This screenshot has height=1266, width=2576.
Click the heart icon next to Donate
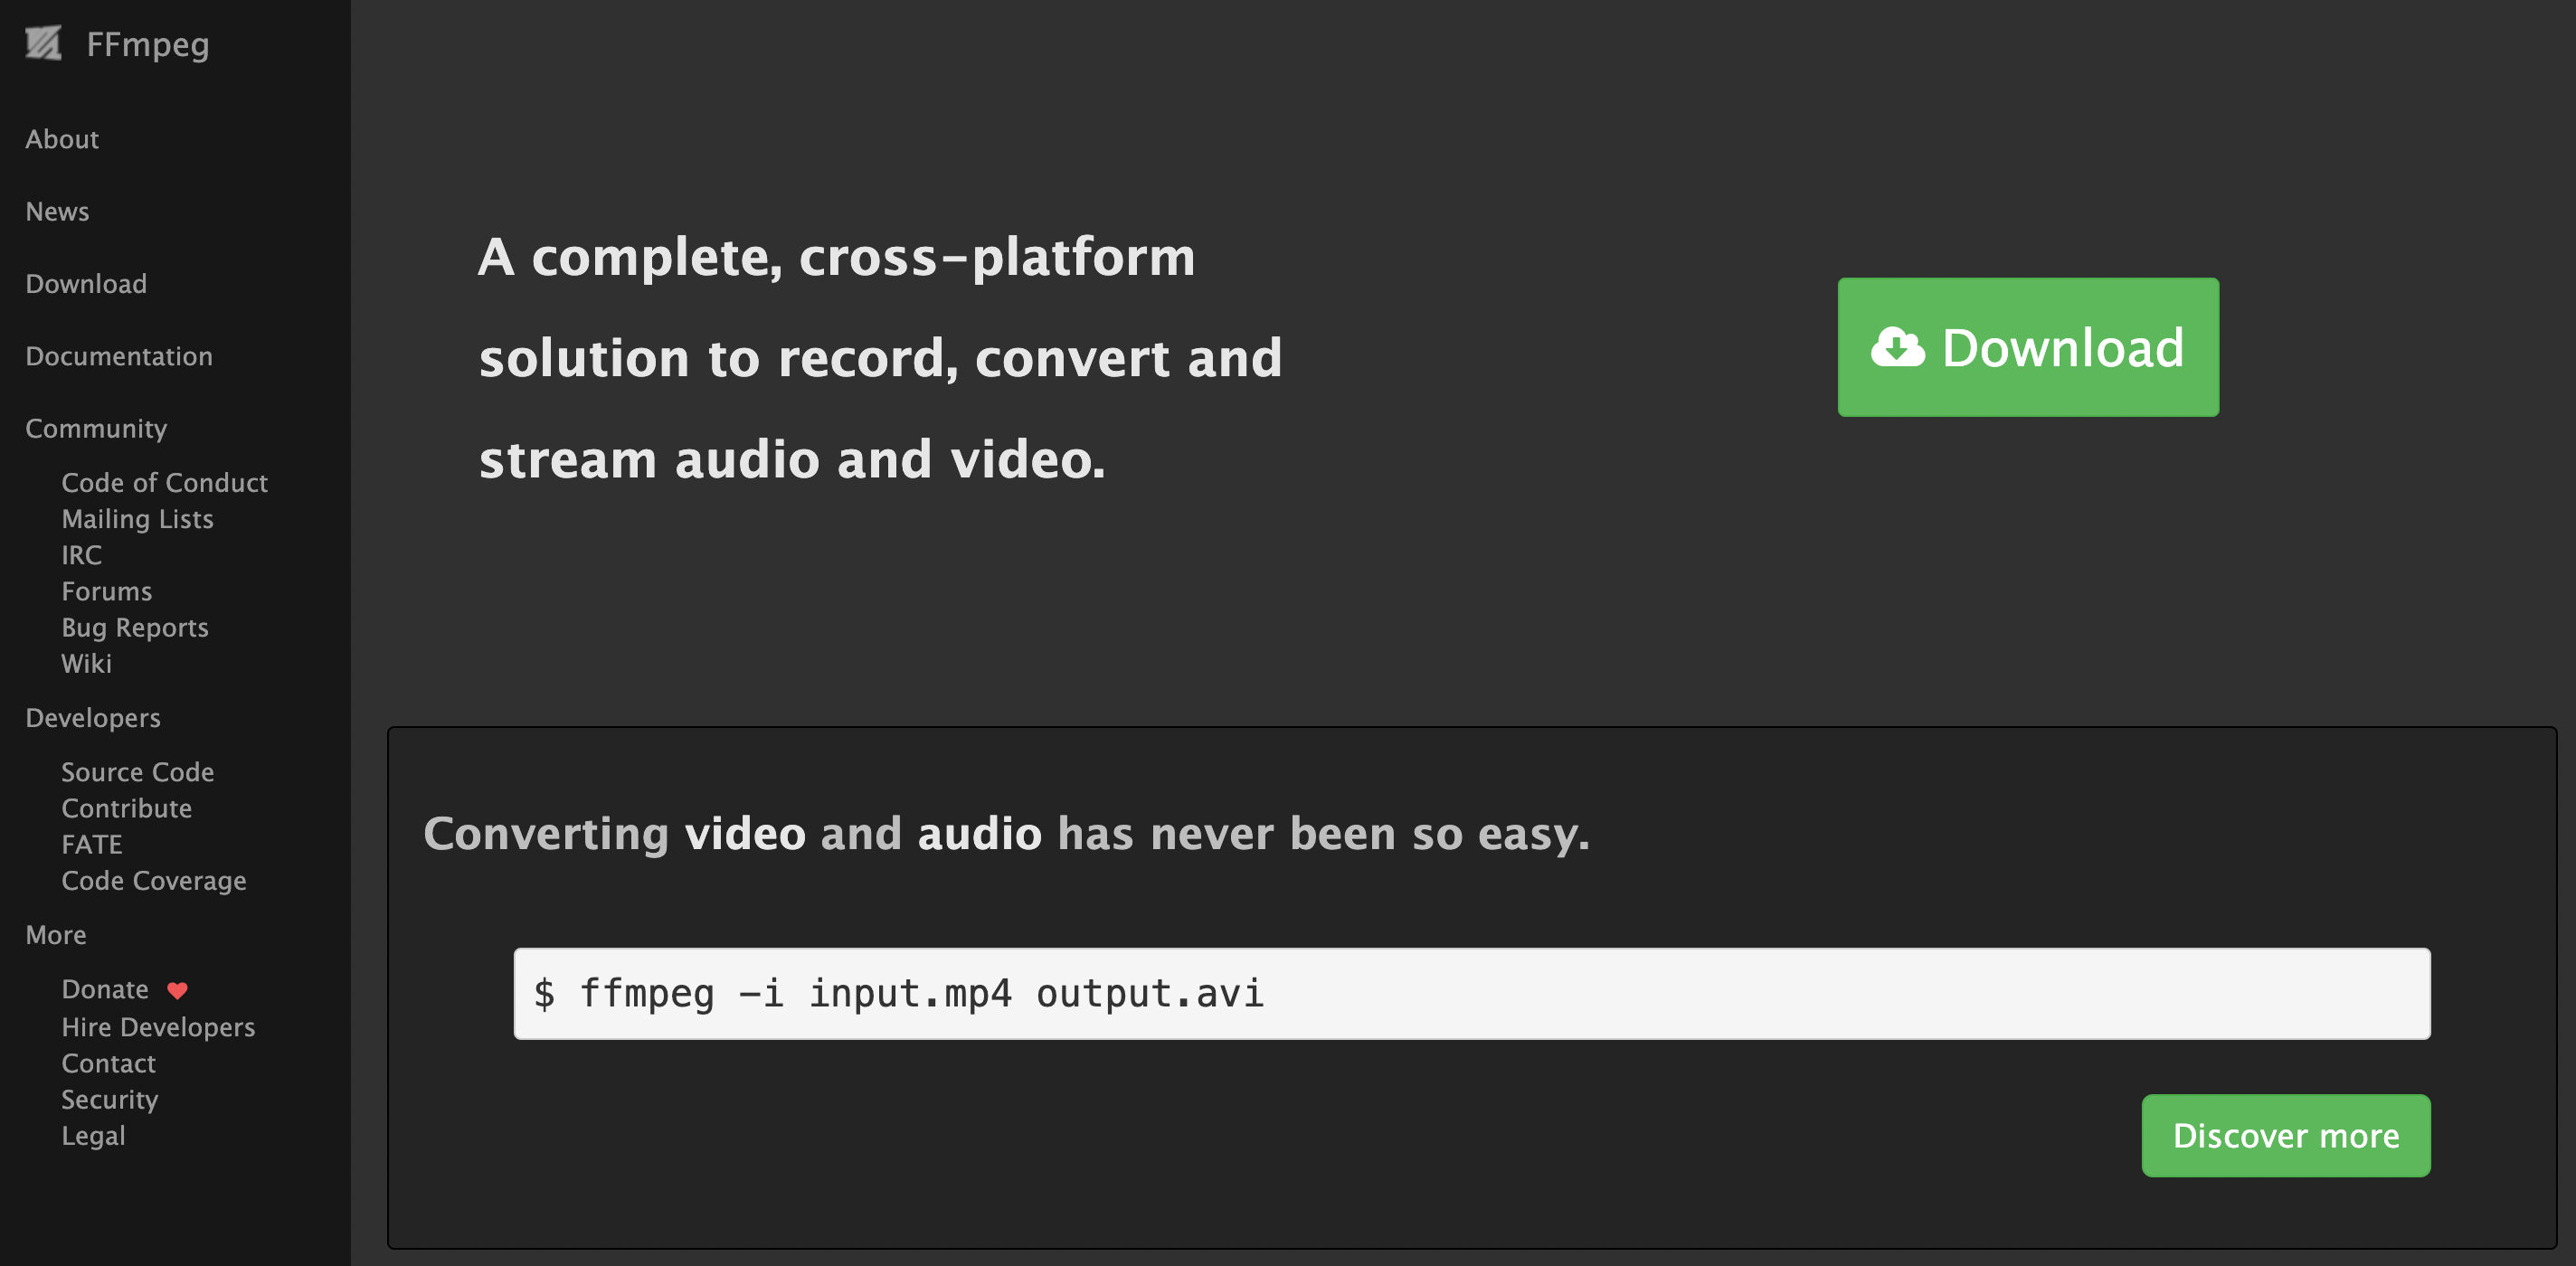point(177,990)
